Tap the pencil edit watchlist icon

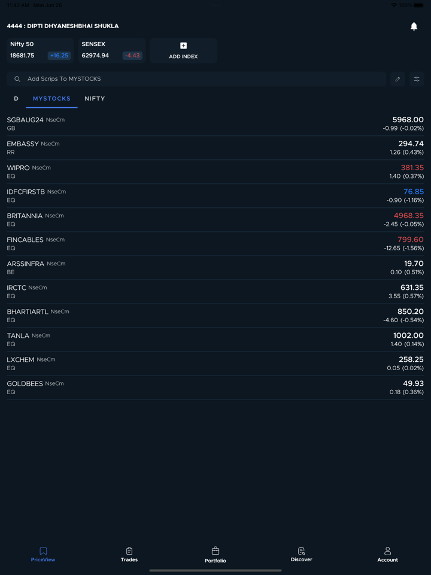tap(397, 79)
